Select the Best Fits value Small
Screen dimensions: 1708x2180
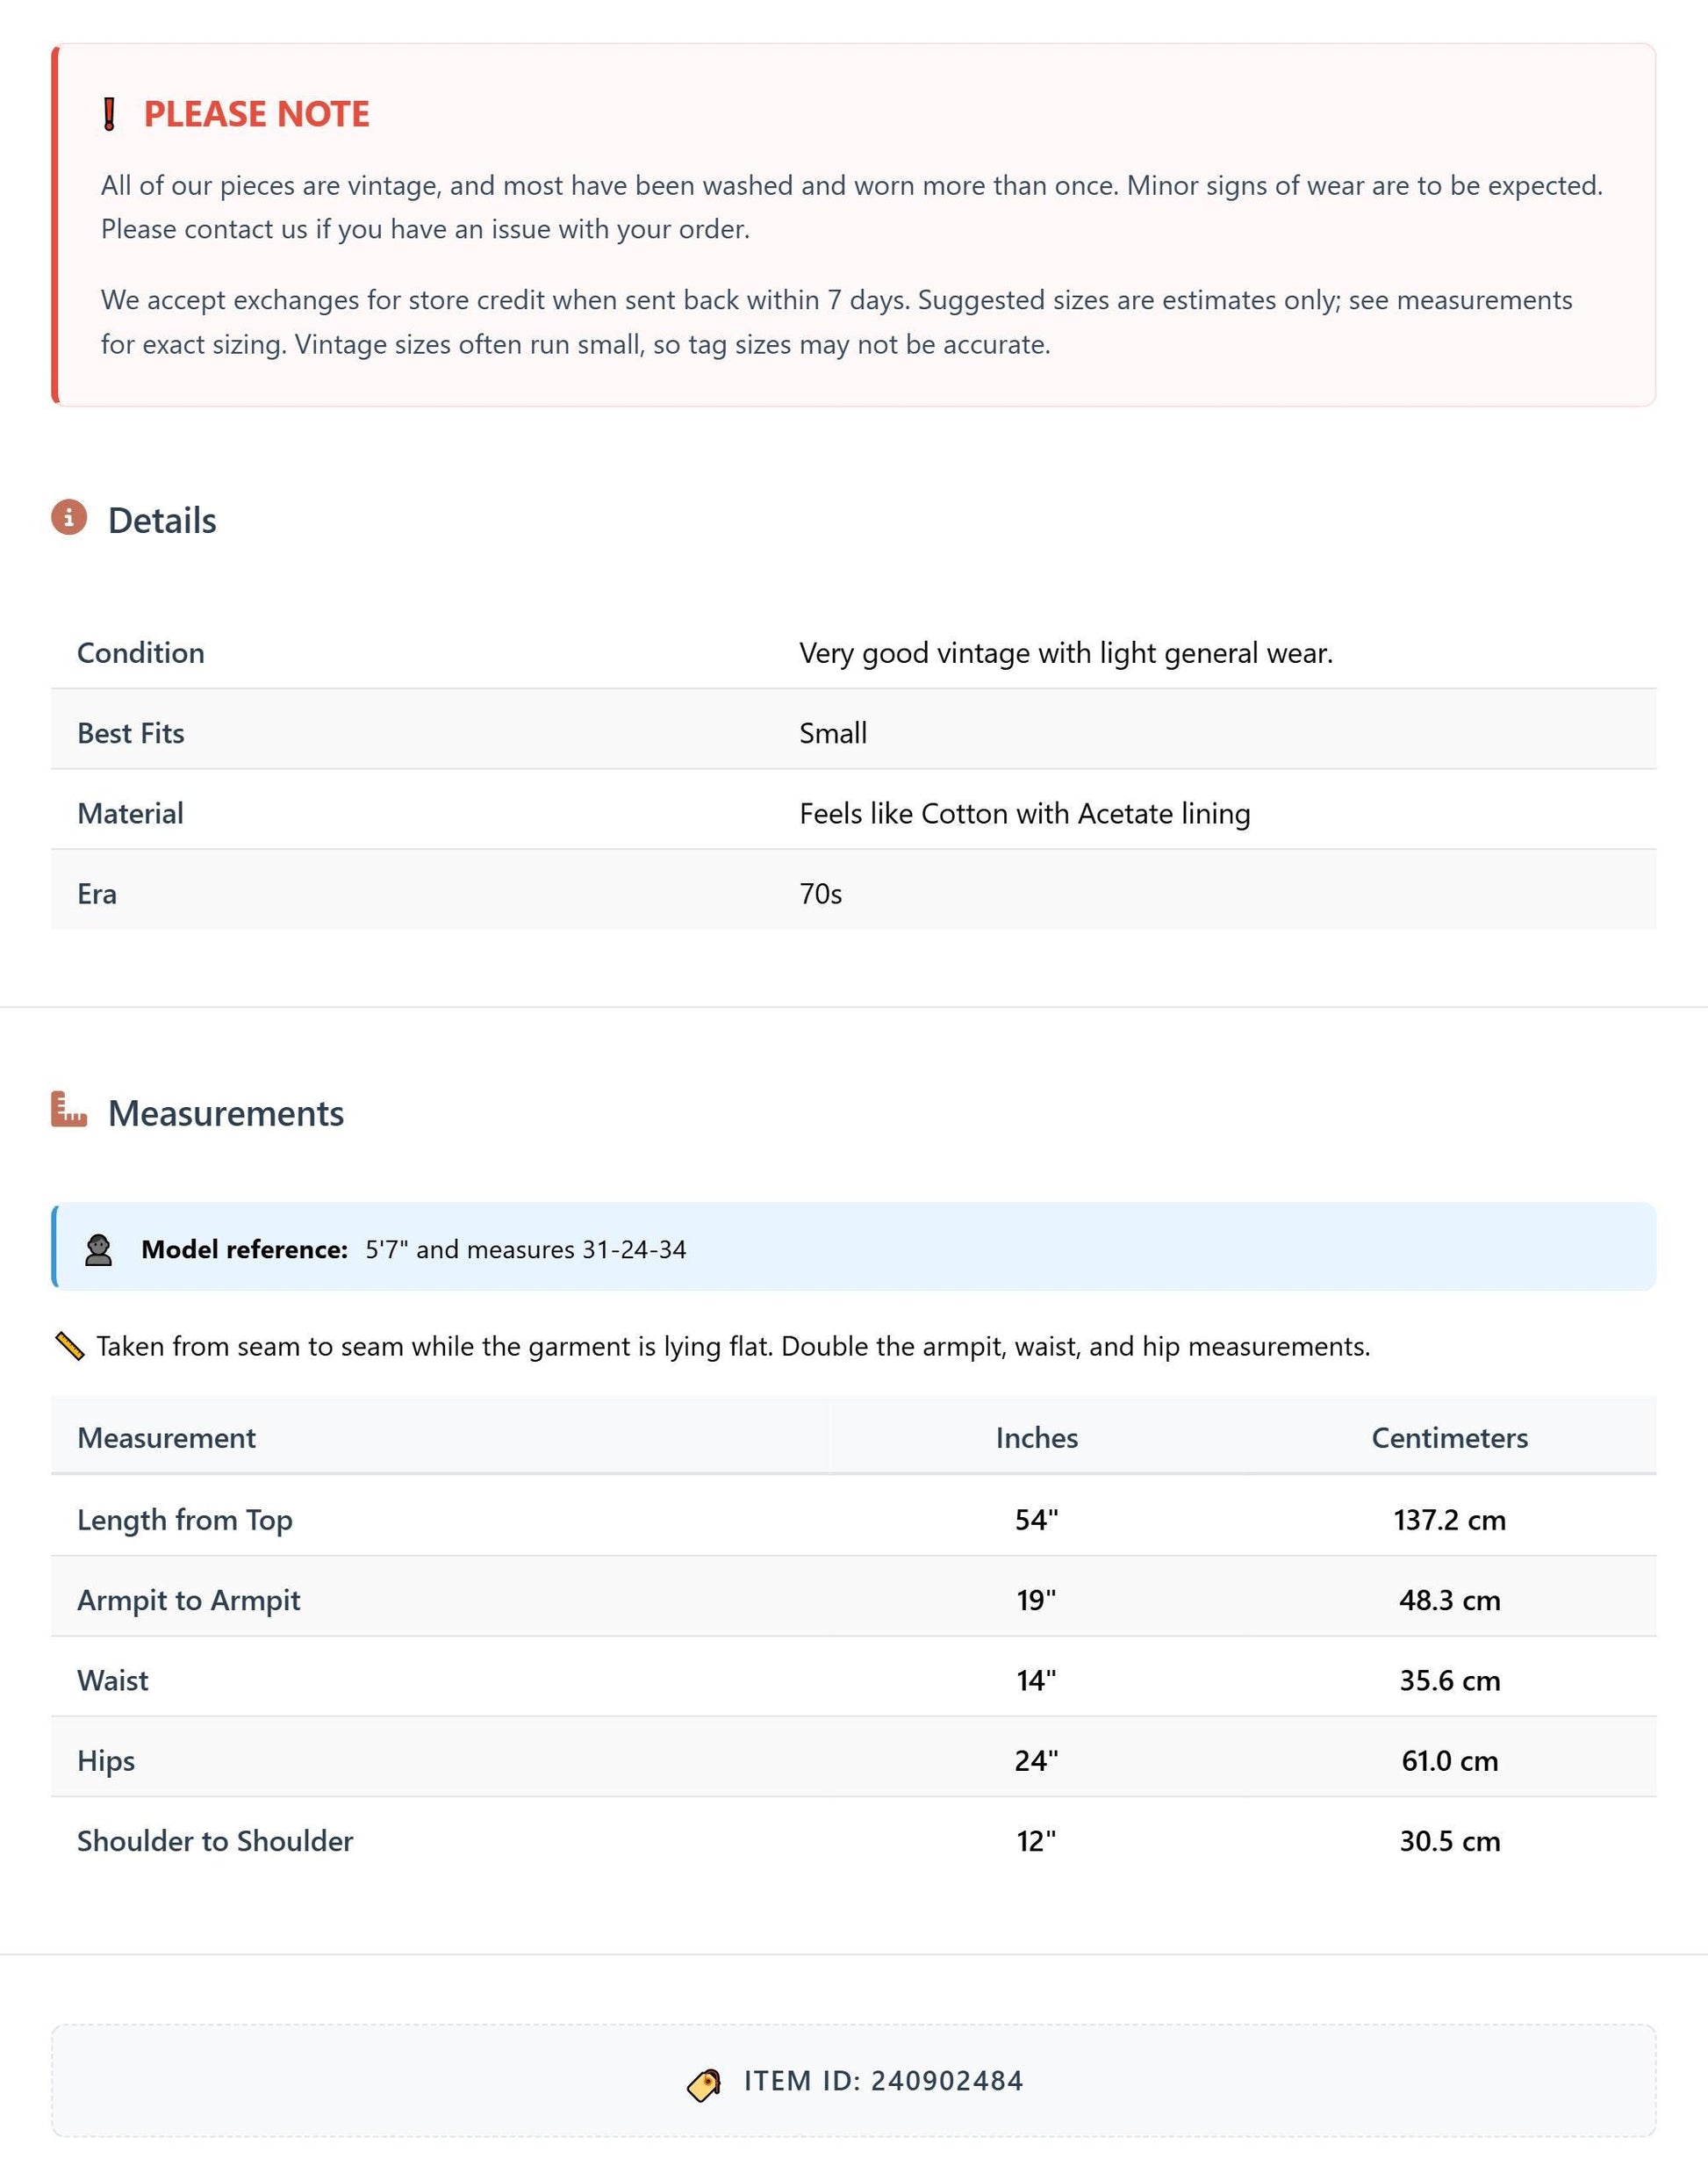tap(833, 733)
